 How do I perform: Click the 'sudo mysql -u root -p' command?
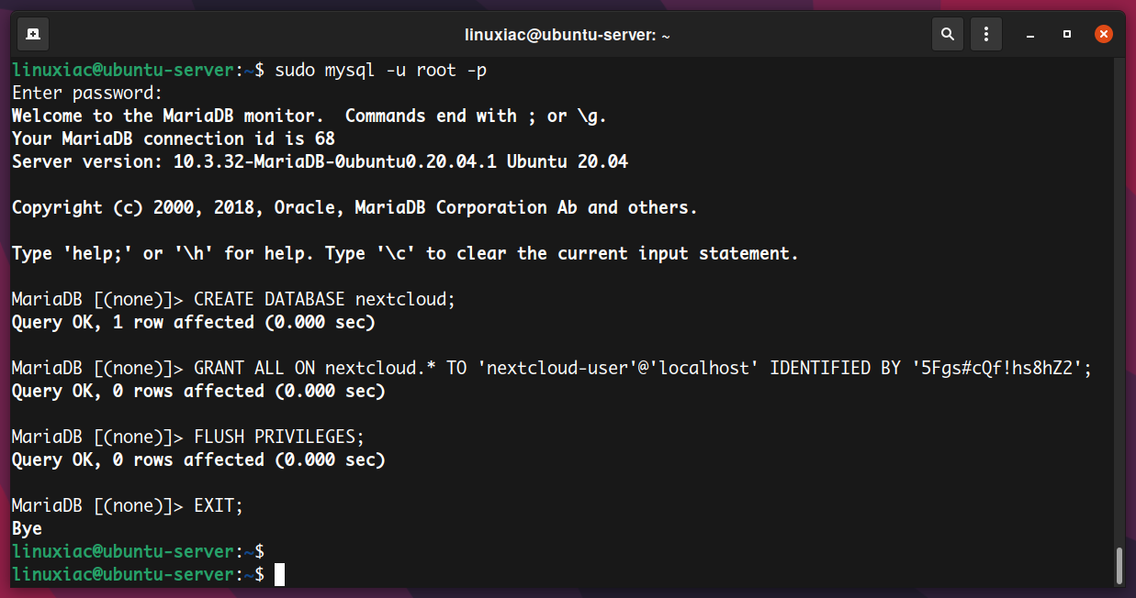point(380,70)
